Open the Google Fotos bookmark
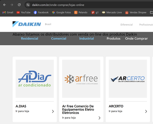Screen dimensions: 153x124 pyautogui.click(x=62, y=13)
